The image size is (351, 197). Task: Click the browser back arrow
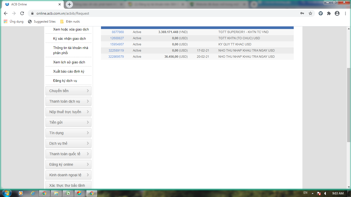[x=6, y=13]
